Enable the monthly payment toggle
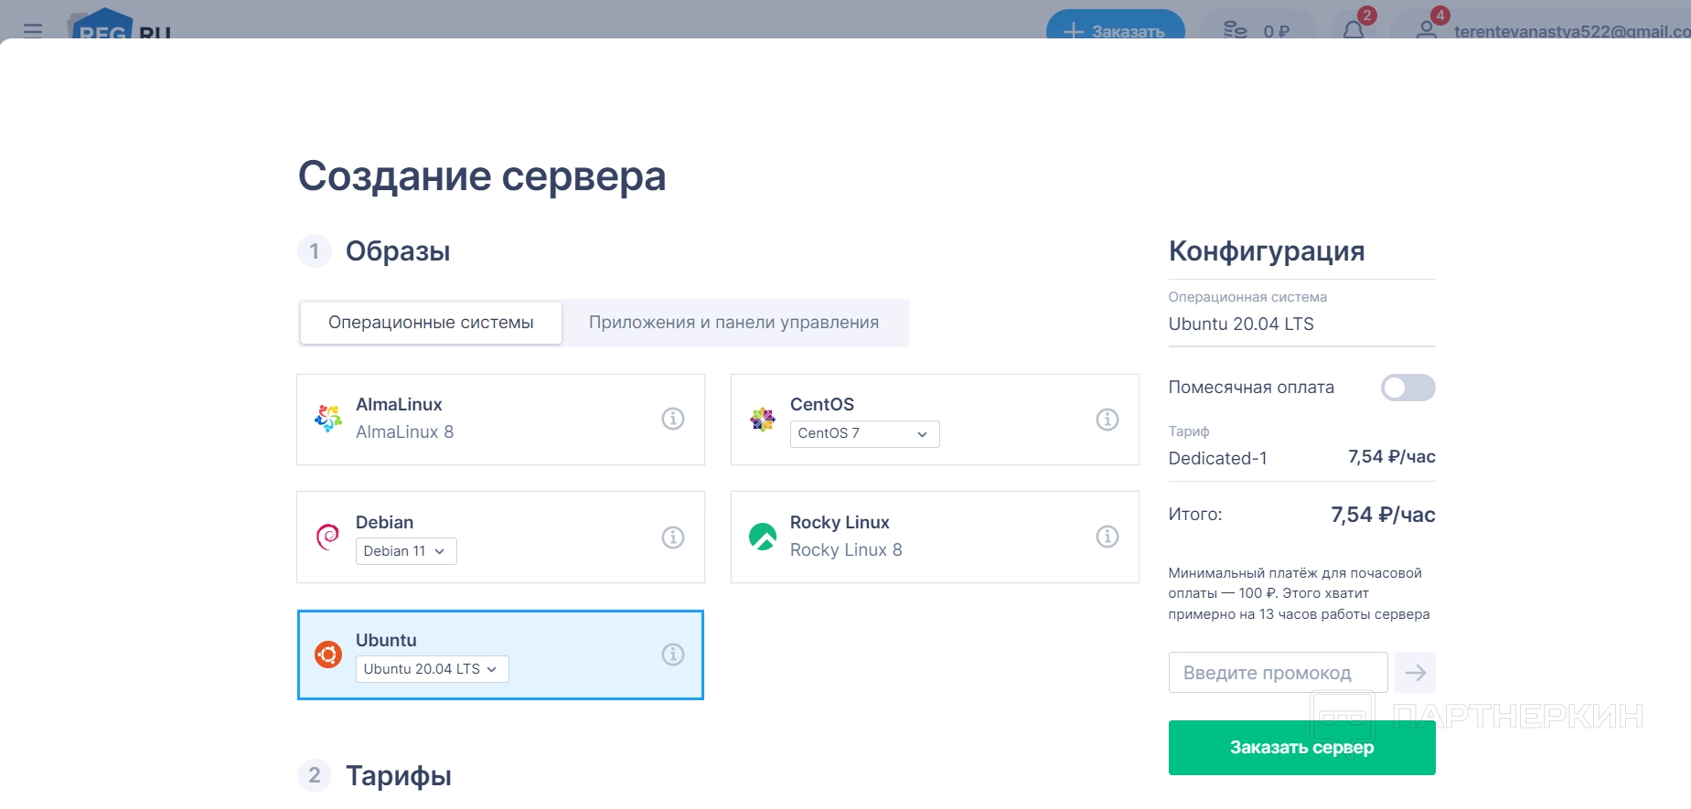 click(1407, 388)
